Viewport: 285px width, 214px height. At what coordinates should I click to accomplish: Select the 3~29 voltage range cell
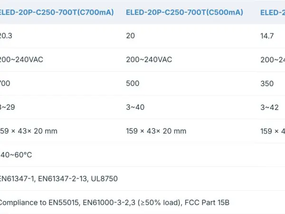click(7, 107)
